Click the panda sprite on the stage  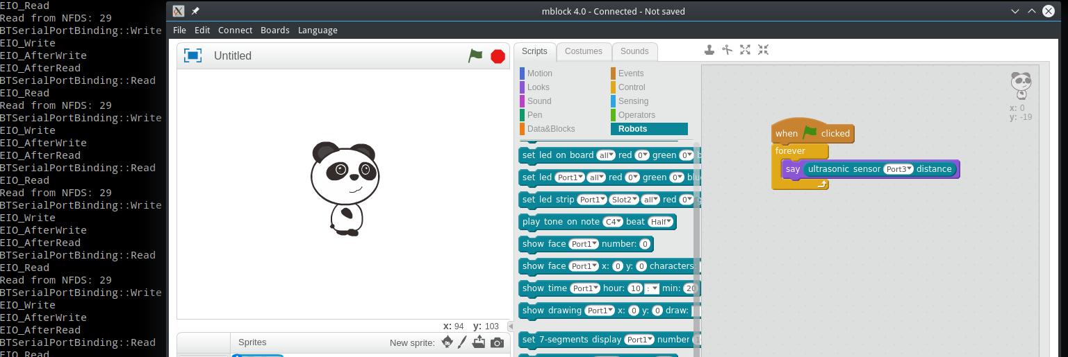tap(345, 189)
